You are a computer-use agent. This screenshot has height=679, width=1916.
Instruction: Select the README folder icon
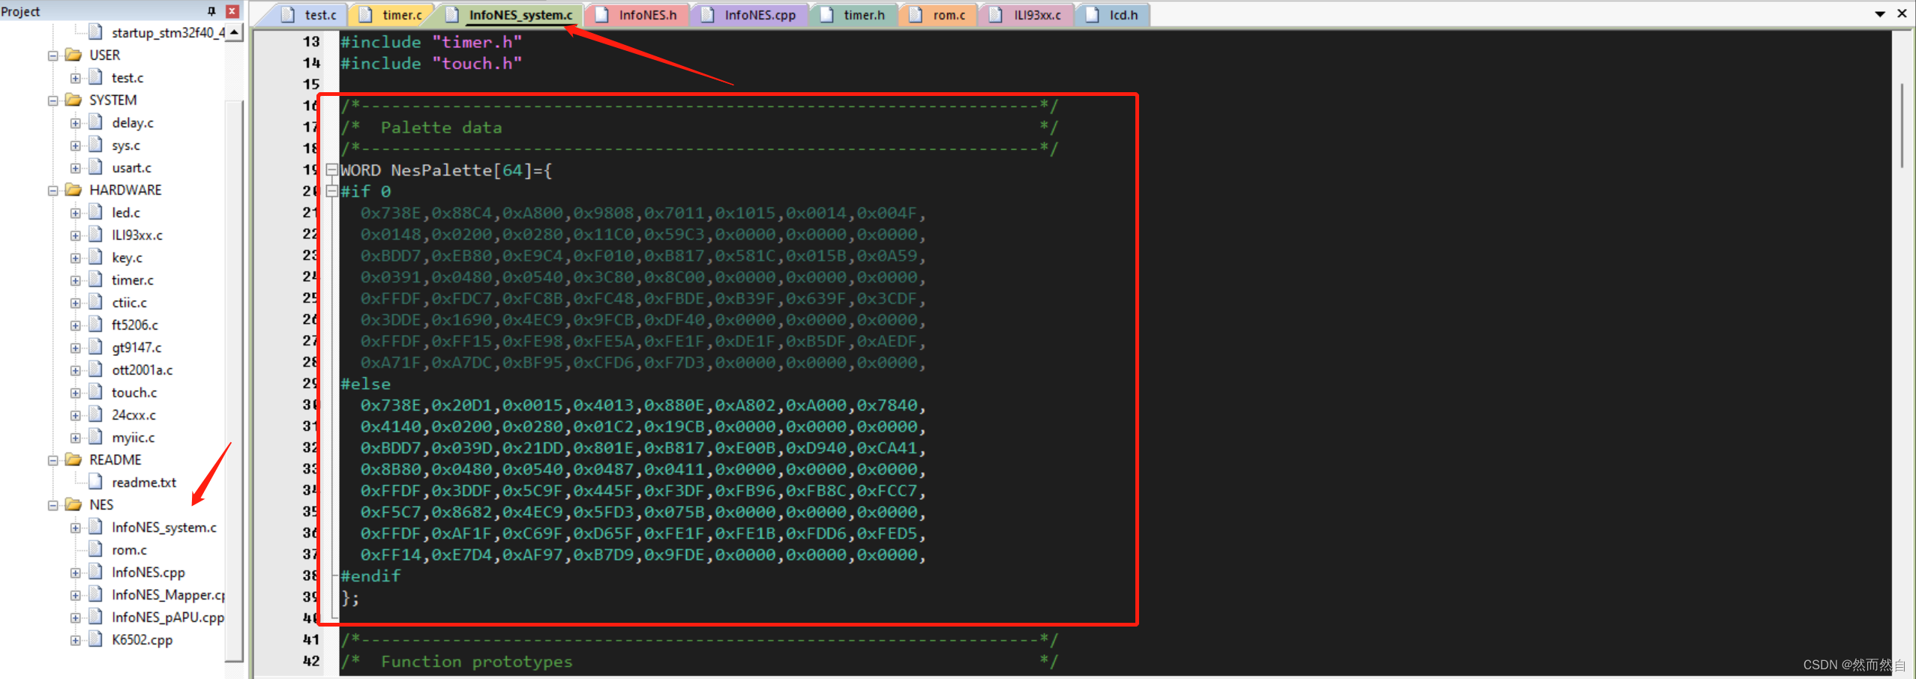(x=73, y=459)
